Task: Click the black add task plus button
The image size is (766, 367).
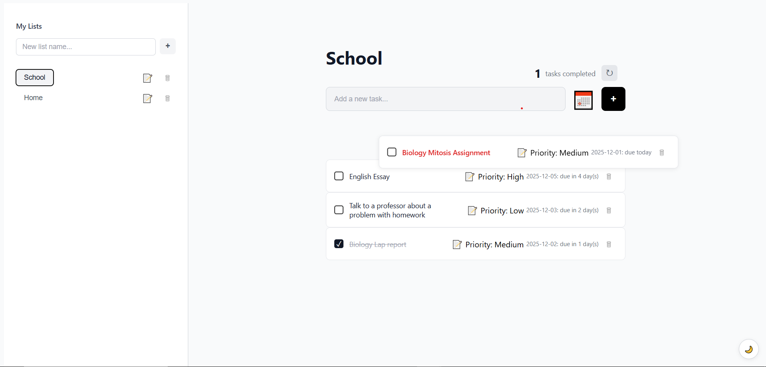Action: click(x=613, y=99)
